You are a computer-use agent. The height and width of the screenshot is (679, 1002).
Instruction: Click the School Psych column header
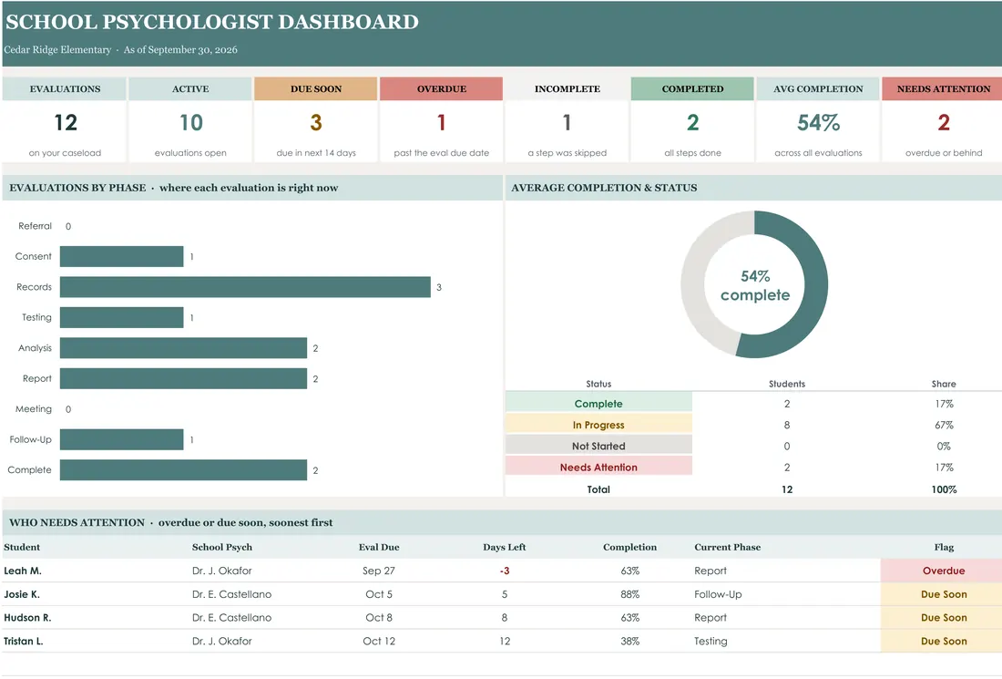pyautogui.click(x=221, y=547)
